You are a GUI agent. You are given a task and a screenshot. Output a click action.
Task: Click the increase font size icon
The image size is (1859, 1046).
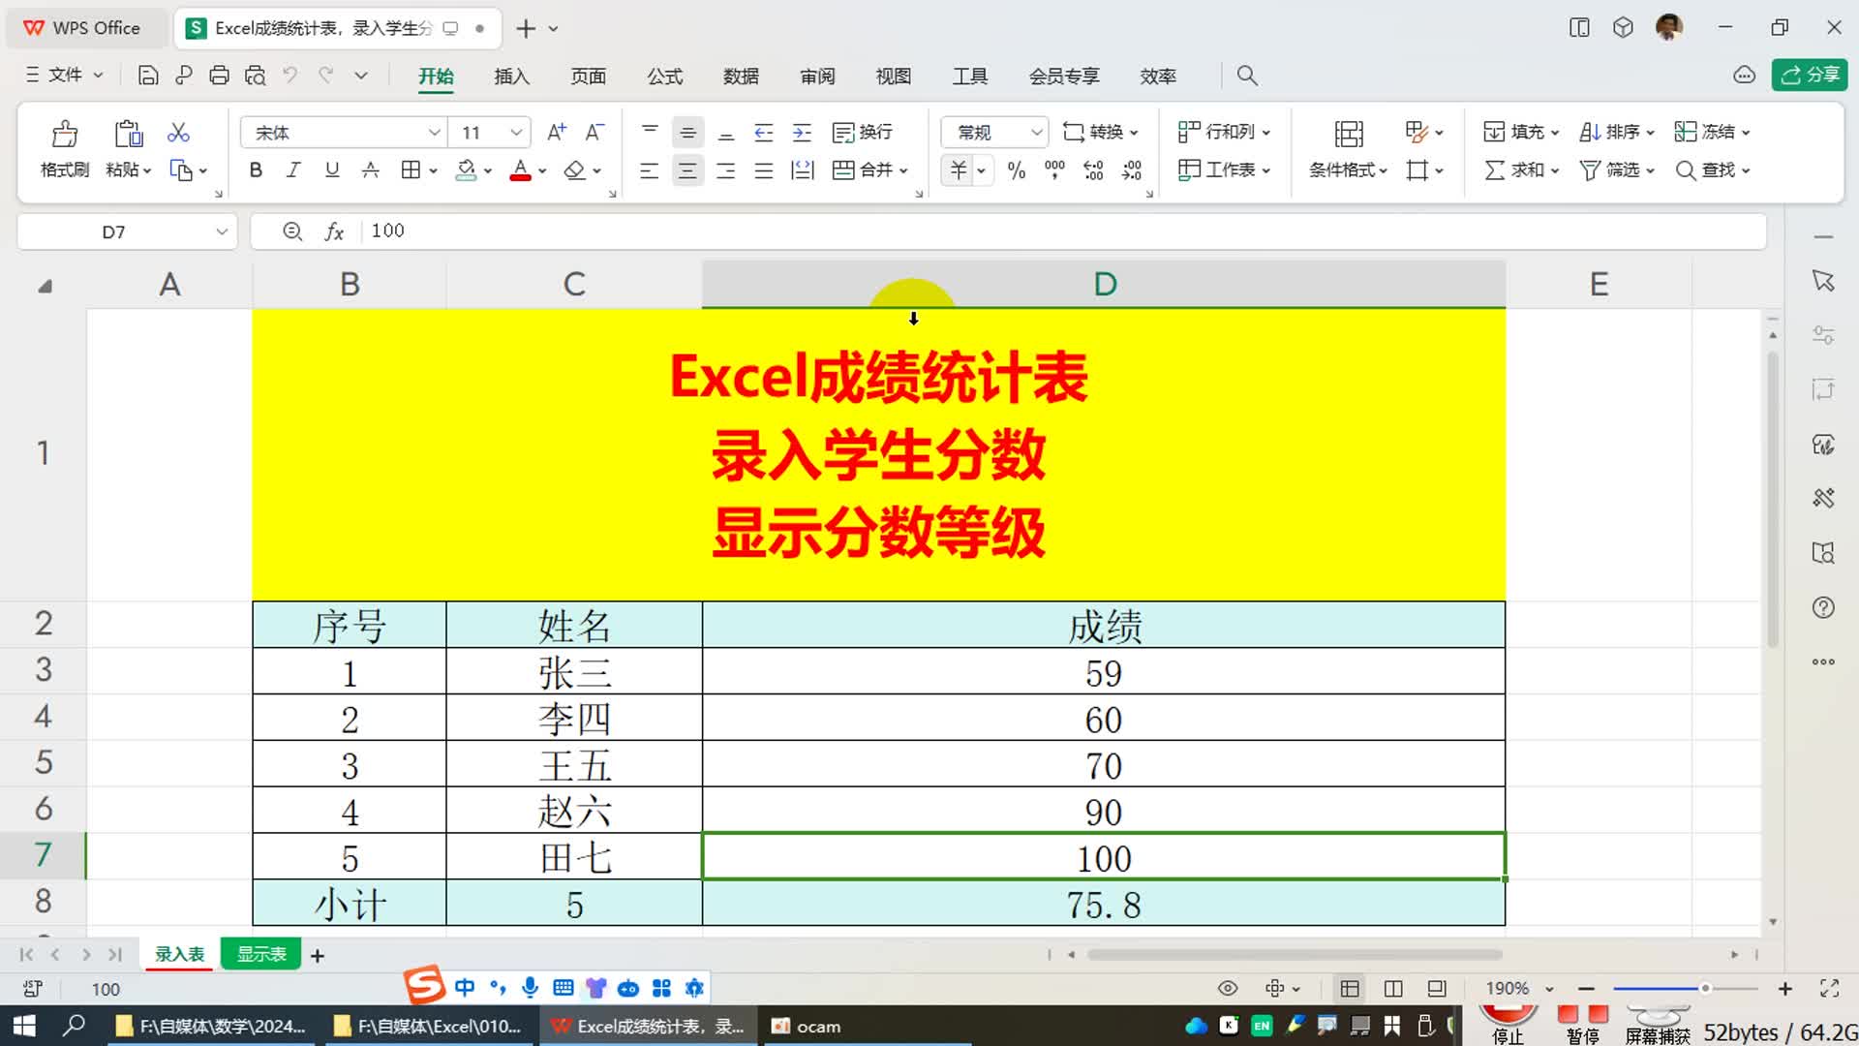click(557, 133)
